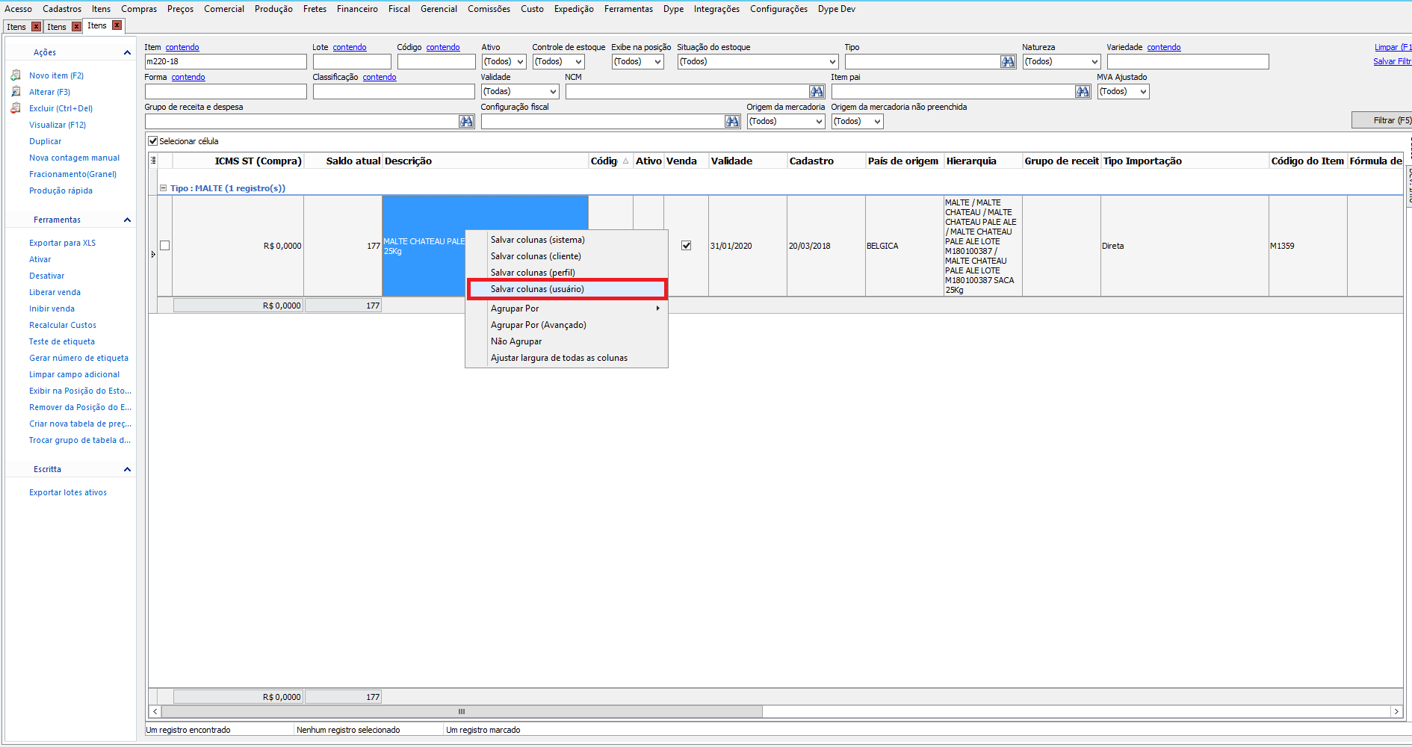The width and height of the screenshot is (1412, 747).
Task: Open the Validade dropdown
Action: pyautogui.click(x=521, y=92)
